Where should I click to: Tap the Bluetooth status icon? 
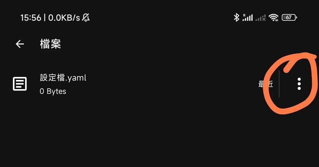[236, 18]
